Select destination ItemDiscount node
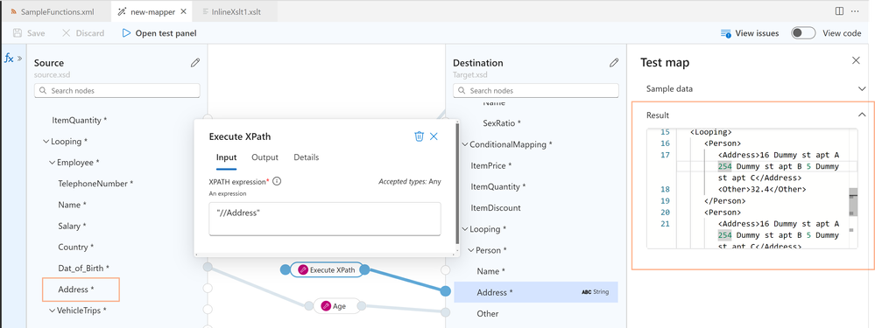Screen dimensions: 875x328 (x=496, y=208)
